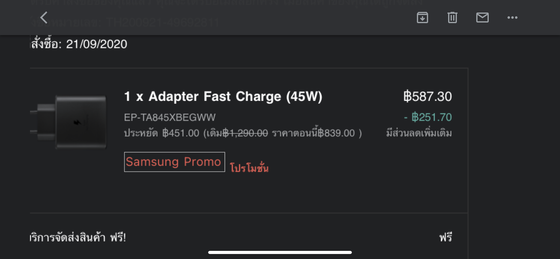Tap the ฿587.30 price amount

click(x=427, y=96)
